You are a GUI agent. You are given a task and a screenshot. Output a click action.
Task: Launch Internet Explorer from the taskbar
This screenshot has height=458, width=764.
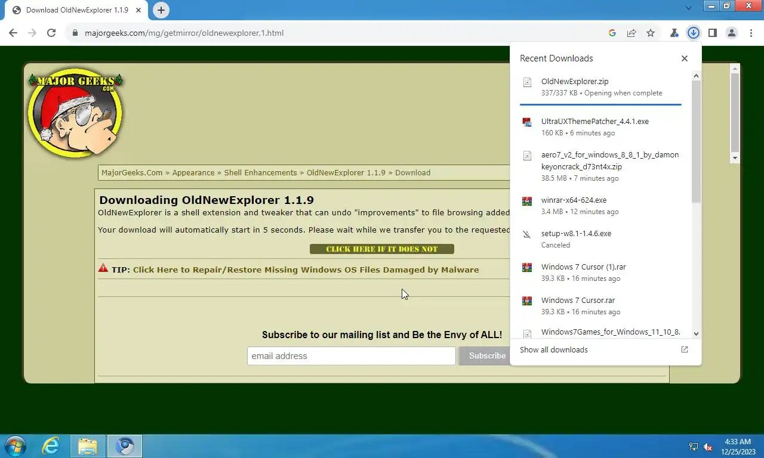[x=51, y=446]
